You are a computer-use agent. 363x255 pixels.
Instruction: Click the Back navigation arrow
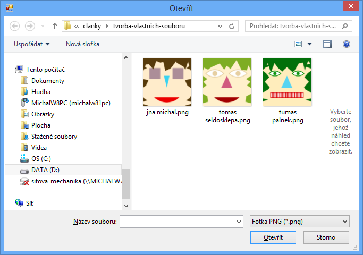[14, 26]
